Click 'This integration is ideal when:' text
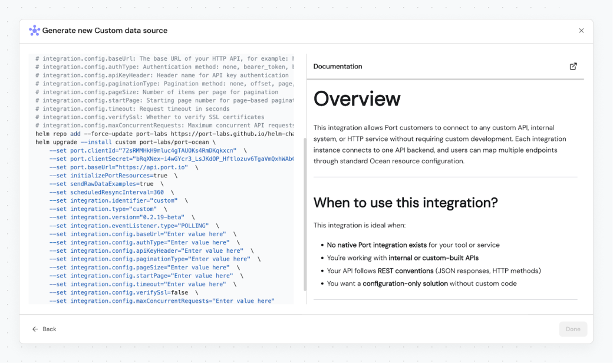This screenshot has width=613, height=363. 360,225
